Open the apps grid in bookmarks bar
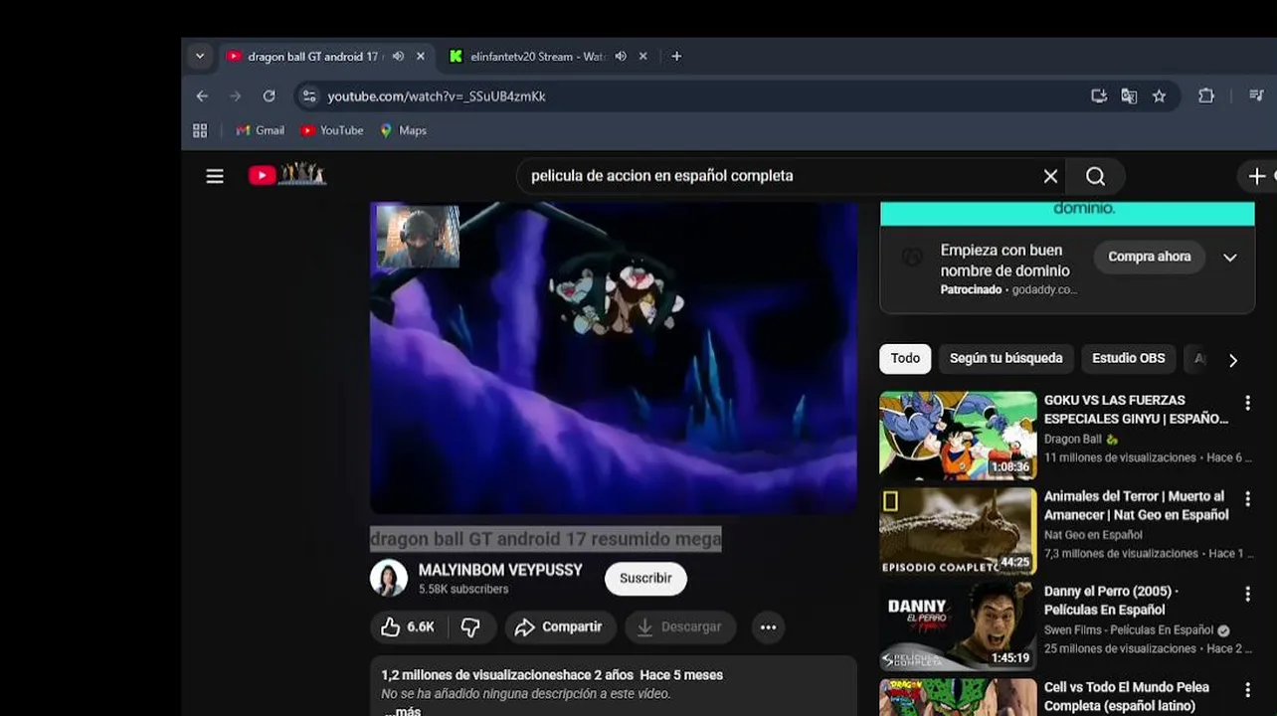The height and width of the screenshot is (716, 1277). pos(200,130)
